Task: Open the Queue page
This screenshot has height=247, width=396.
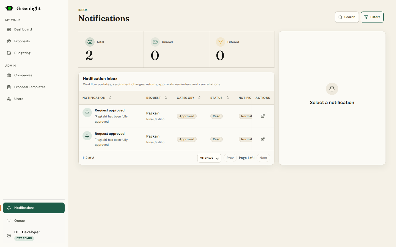Action: point(34,221)
